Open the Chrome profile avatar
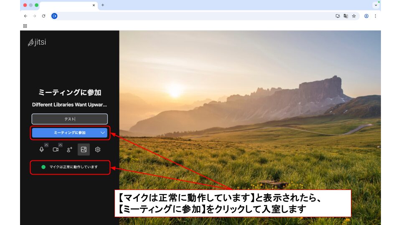This screenshot has width=401, height=225. [366, 16]
